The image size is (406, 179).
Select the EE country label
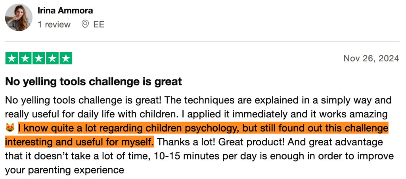click(99, 24)
